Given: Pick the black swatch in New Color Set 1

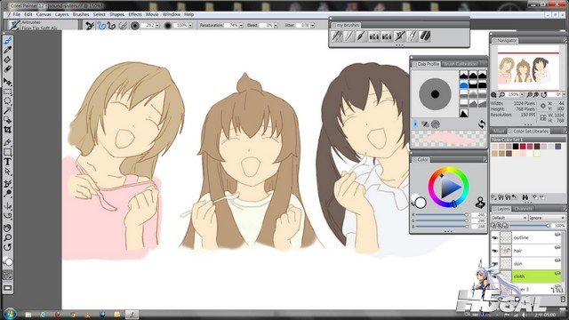Looking at the screenshot, I should coord(516,146).
